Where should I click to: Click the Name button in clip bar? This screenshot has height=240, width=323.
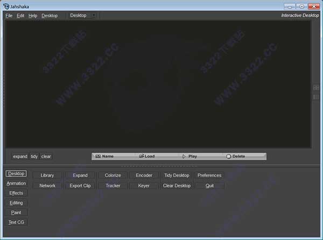(x=104, y=157)
